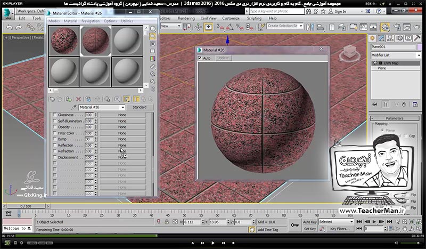The width and height of the screenshot is (426, 249).
Task: Uncheck Auto in the Material #26 preview window
Action: point(200,58)
